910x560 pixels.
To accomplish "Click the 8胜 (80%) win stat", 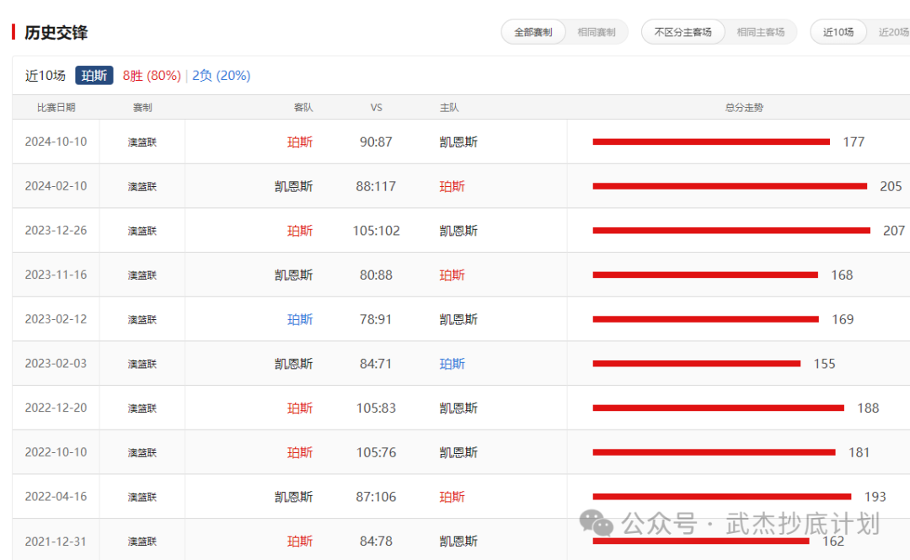I will click(x=152, y=76).
